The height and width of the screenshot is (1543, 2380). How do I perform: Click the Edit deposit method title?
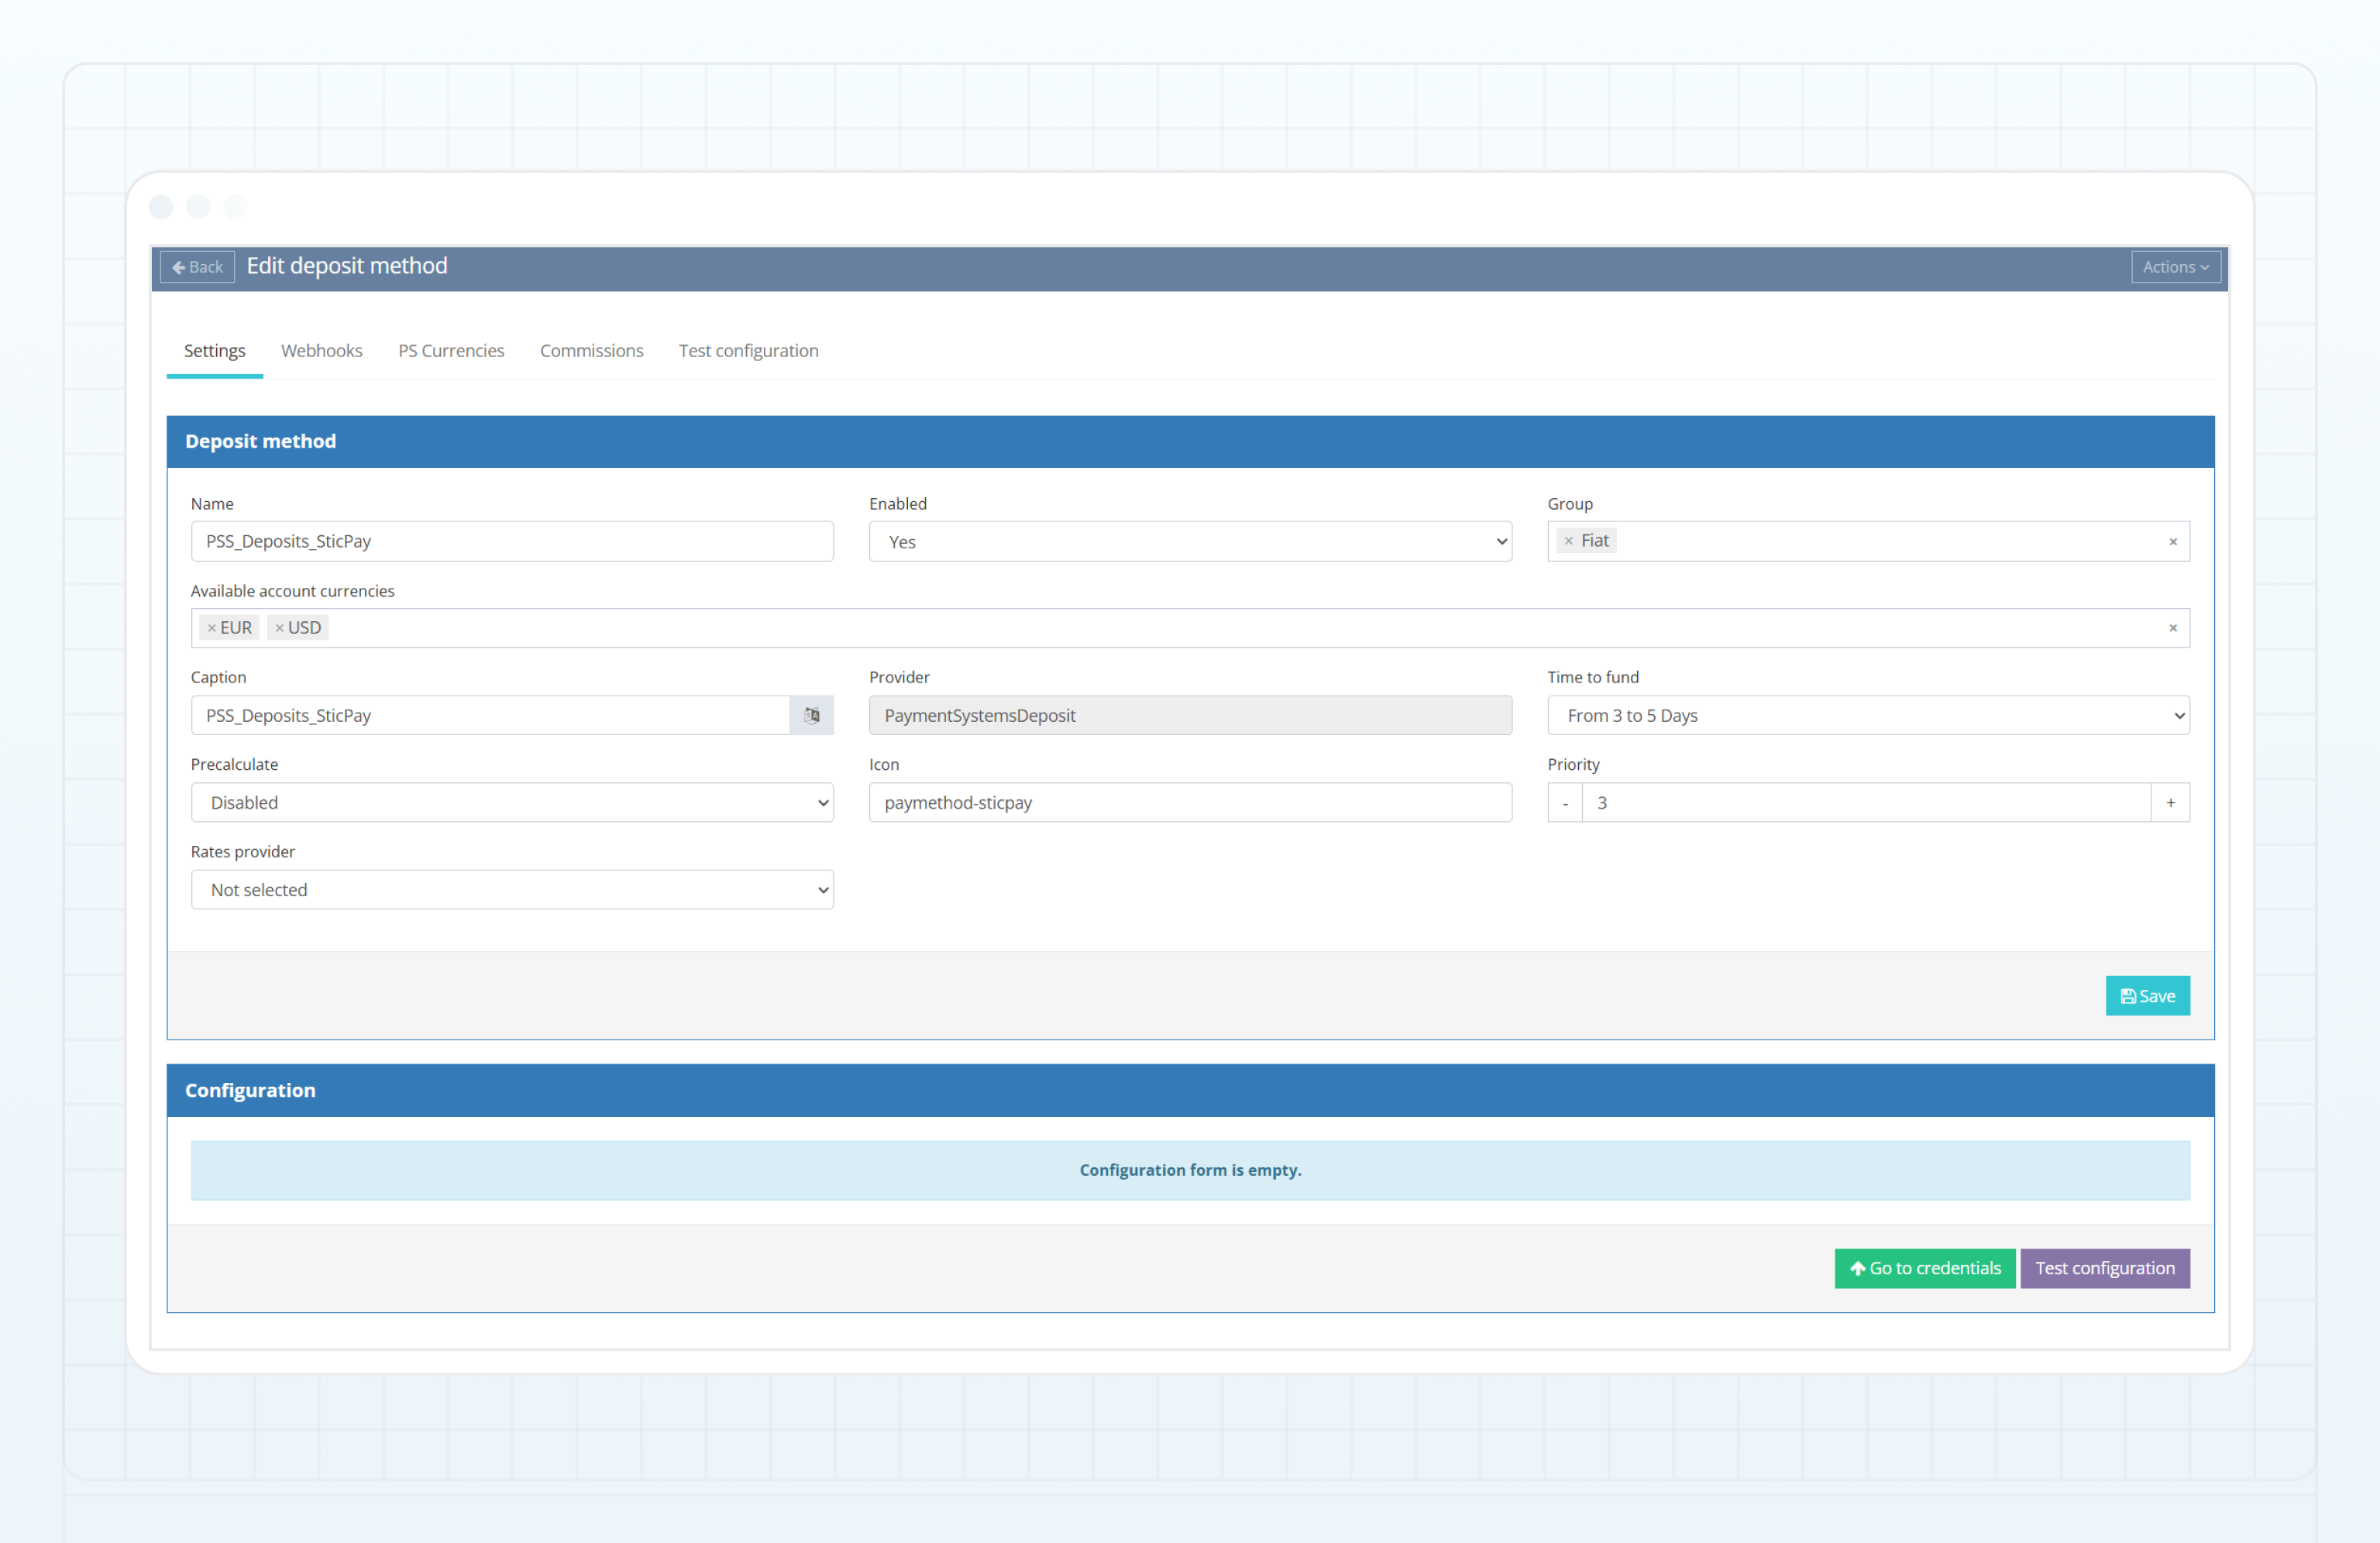(x=347, y=266)
